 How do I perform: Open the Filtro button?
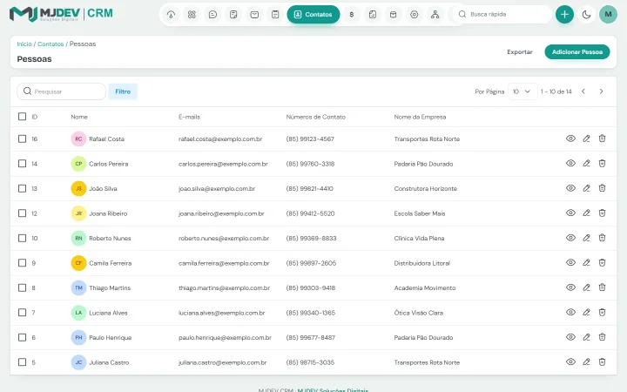coord(123,91)
